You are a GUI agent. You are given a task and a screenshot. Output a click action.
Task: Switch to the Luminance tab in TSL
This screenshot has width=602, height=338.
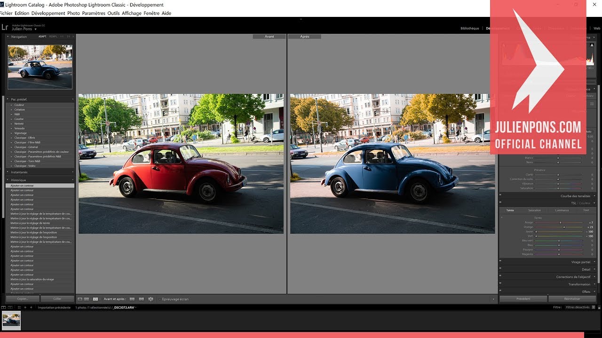point(562,210)
